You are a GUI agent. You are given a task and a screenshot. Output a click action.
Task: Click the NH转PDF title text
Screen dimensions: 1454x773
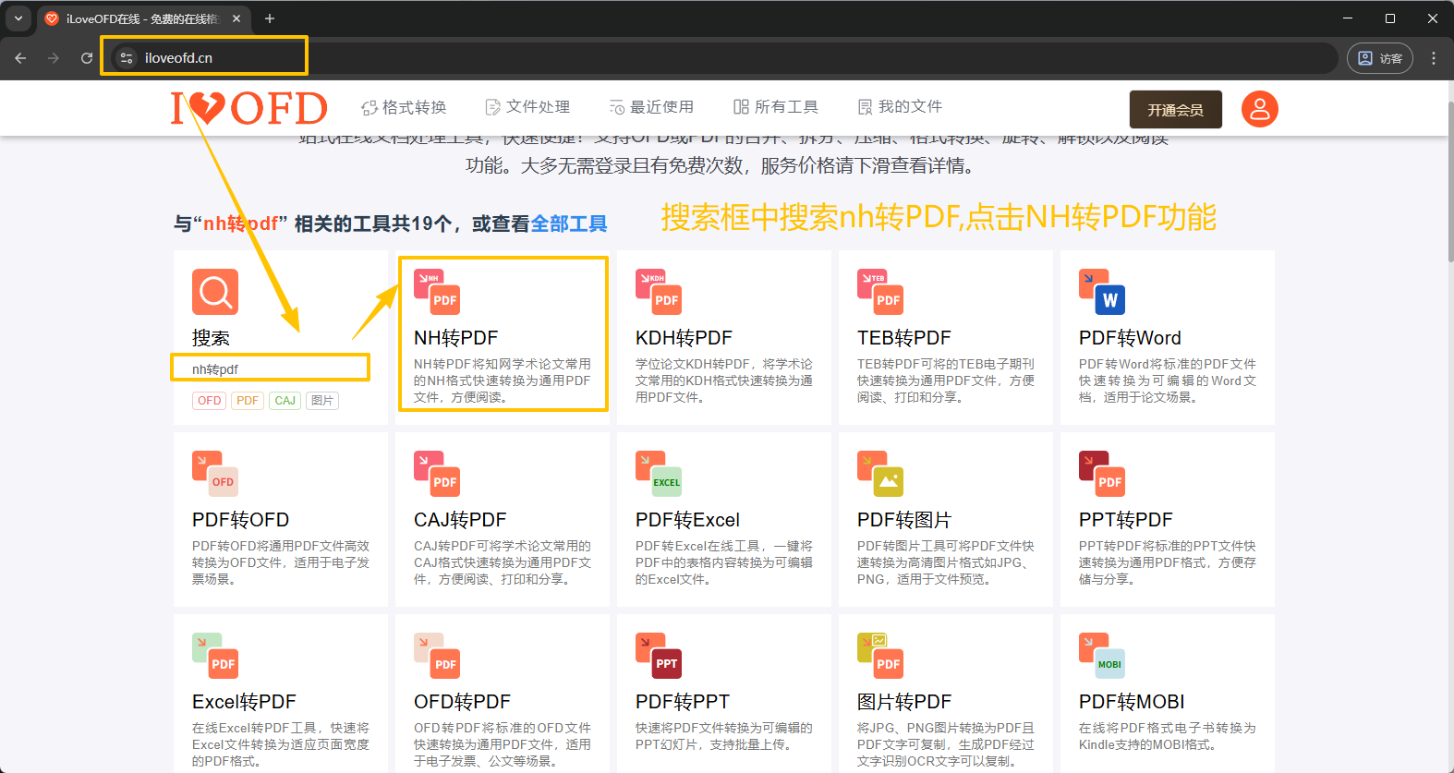[456, 338]
